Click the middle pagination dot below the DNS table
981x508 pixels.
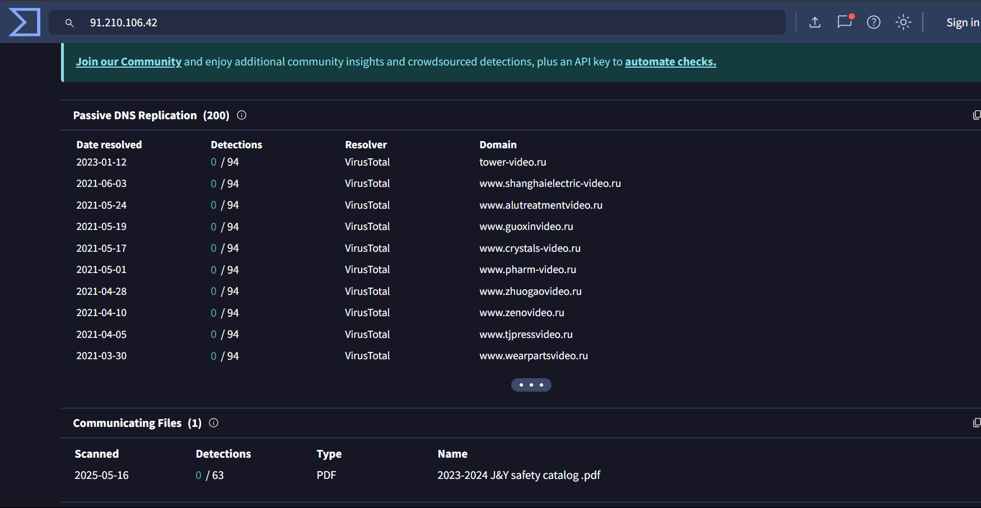531,385
